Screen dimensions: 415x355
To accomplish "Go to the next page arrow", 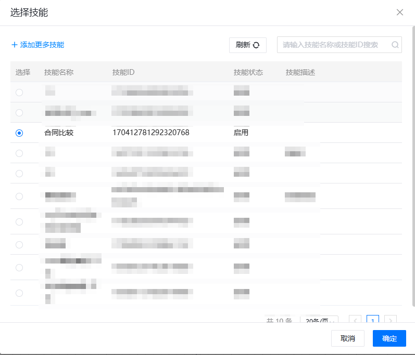I will [x=391, y=320].
